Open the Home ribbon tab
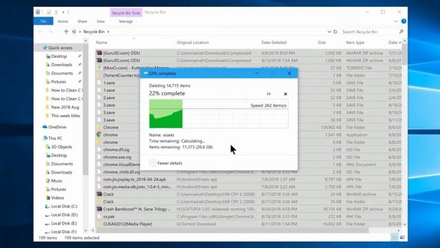The height and width of the screenshot is (248, 440). 63,21
